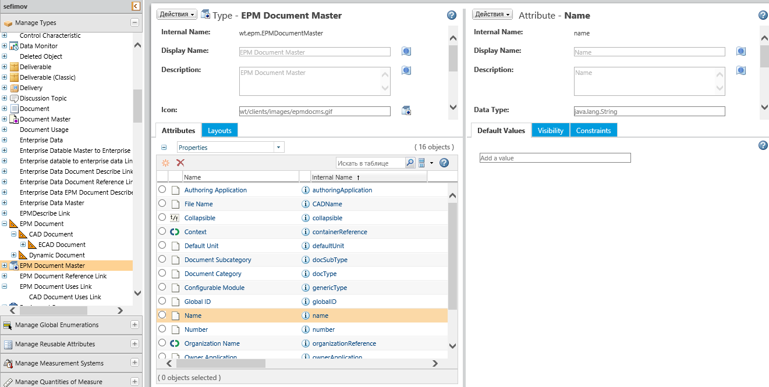Screen dimensions: 769x387
Task: Click the help icon in Attribute panel header
Action: click(763, 16)
